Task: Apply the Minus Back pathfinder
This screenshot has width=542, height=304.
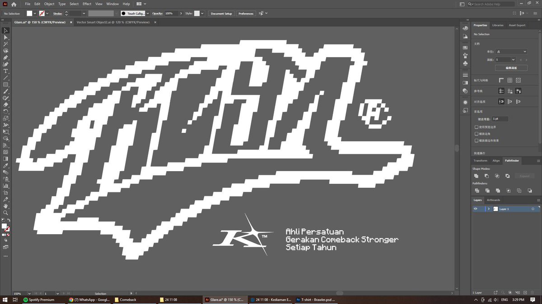Action: [529, 191]
